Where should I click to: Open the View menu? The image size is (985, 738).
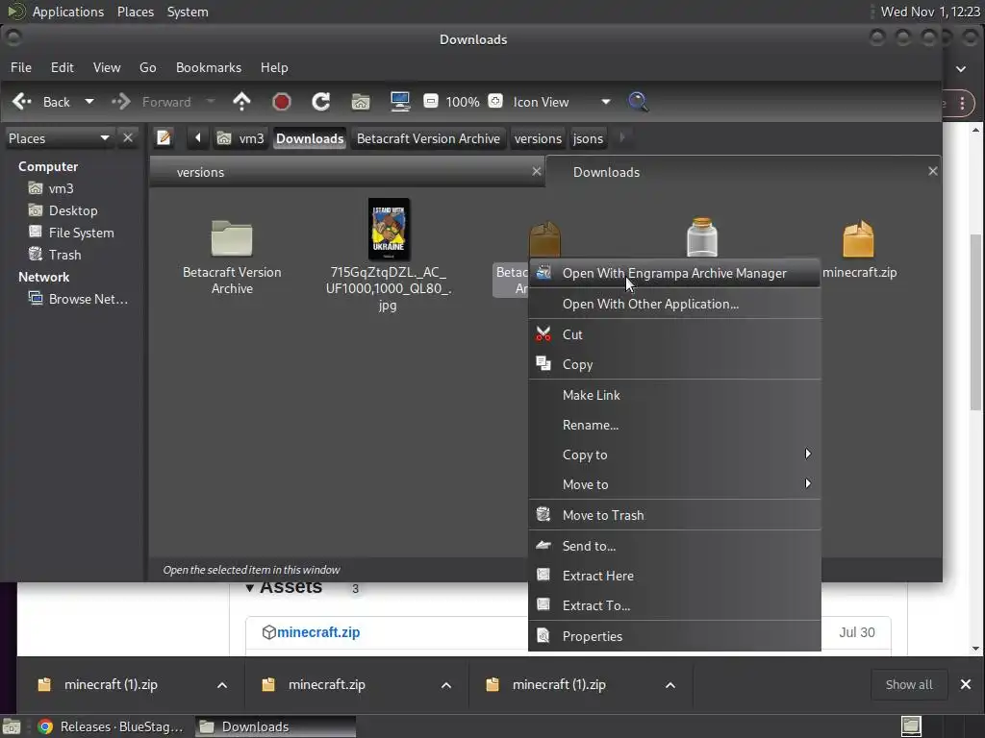click(x=107, y=67)
